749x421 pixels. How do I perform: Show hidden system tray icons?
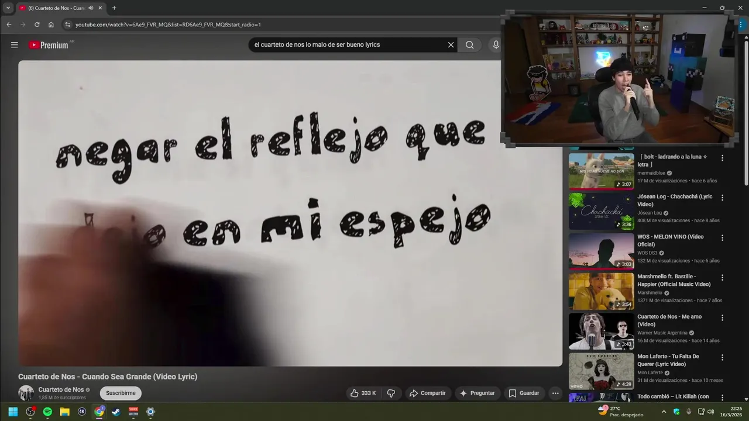pyautogui.click(x=664, y=412)
